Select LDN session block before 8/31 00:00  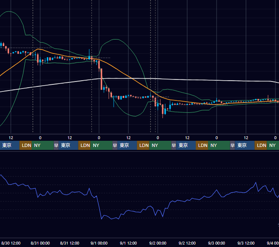point(25,145)
